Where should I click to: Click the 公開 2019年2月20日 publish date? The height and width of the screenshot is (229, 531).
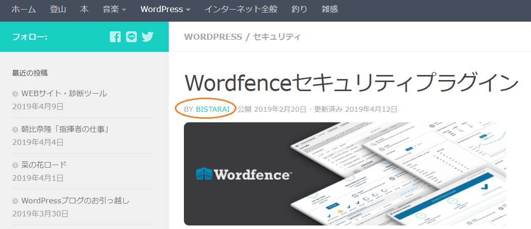pos(272,109)
